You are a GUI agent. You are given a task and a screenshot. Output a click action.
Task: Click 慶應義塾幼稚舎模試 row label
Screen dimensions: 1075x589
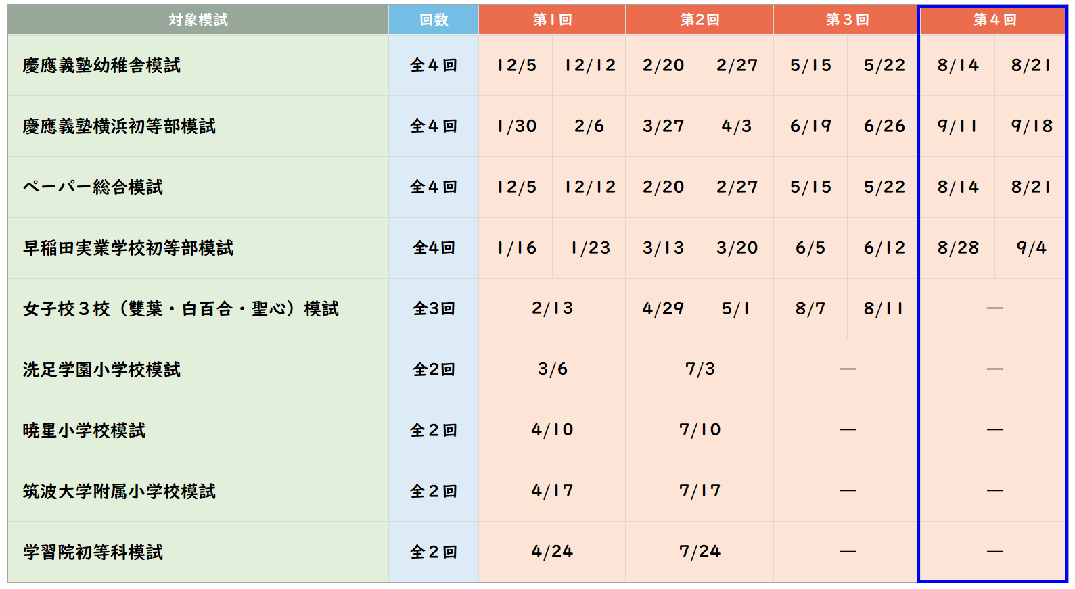tap(101, 66)
